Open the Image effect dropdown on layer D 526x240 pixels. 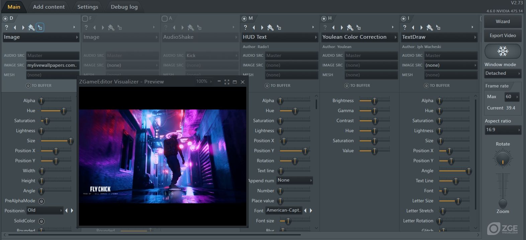point(41,37)
